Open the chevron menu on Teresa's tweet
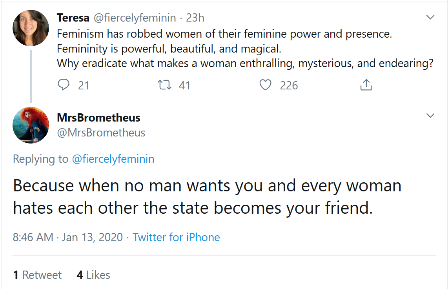448x289 pixels. (x=430, y=18)
